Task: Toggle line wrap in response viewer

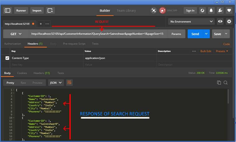Action: pos(69,82)
